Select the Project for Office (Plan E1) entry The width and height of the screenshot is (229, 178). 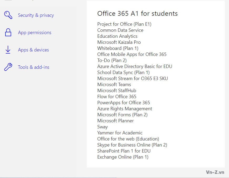pyautogui.click(x=124, y=24)
